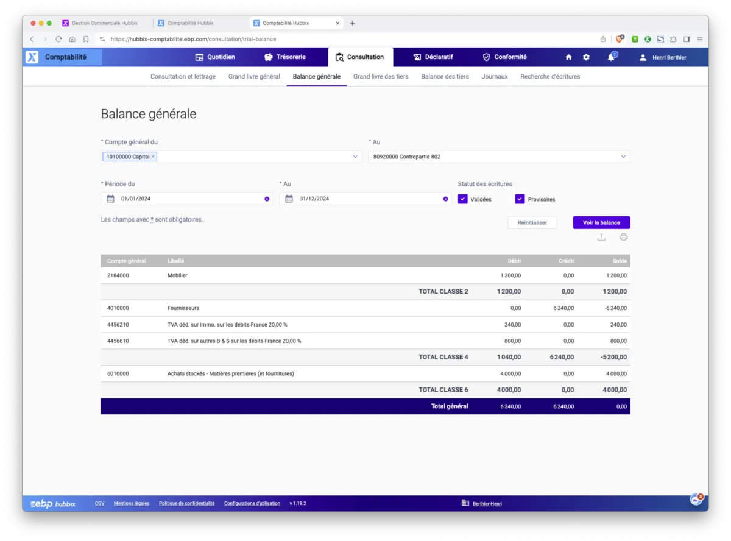Viewport: 731px width, 541px height.
Task: Open the notifications bell icon
Action: point(611,57)
